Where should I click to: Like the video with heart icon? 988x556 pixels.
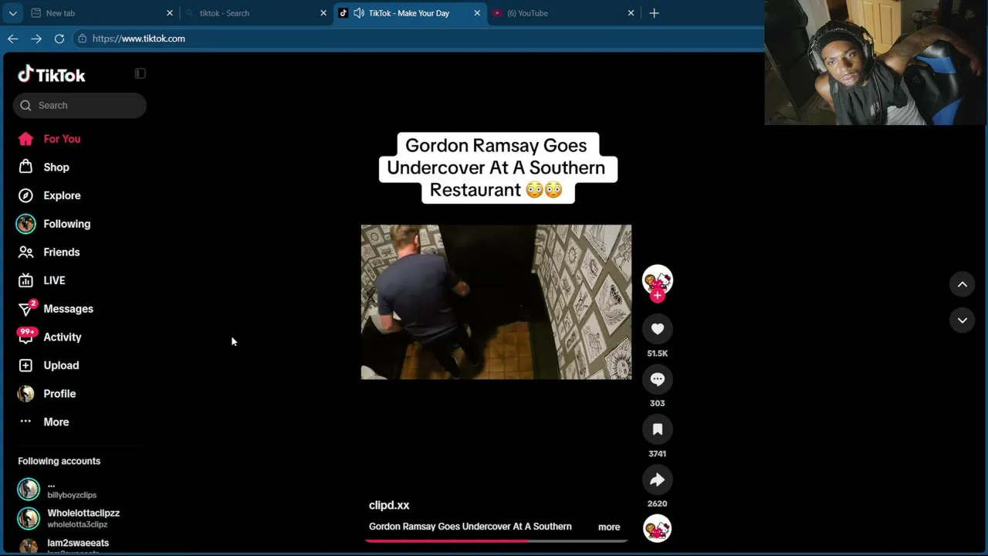[658, 329]
